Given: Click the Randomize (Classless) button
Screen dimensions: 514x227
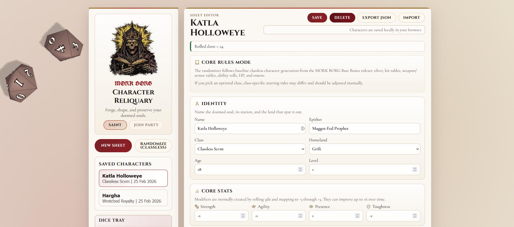Looking at the screenshot, I should 153,146.
